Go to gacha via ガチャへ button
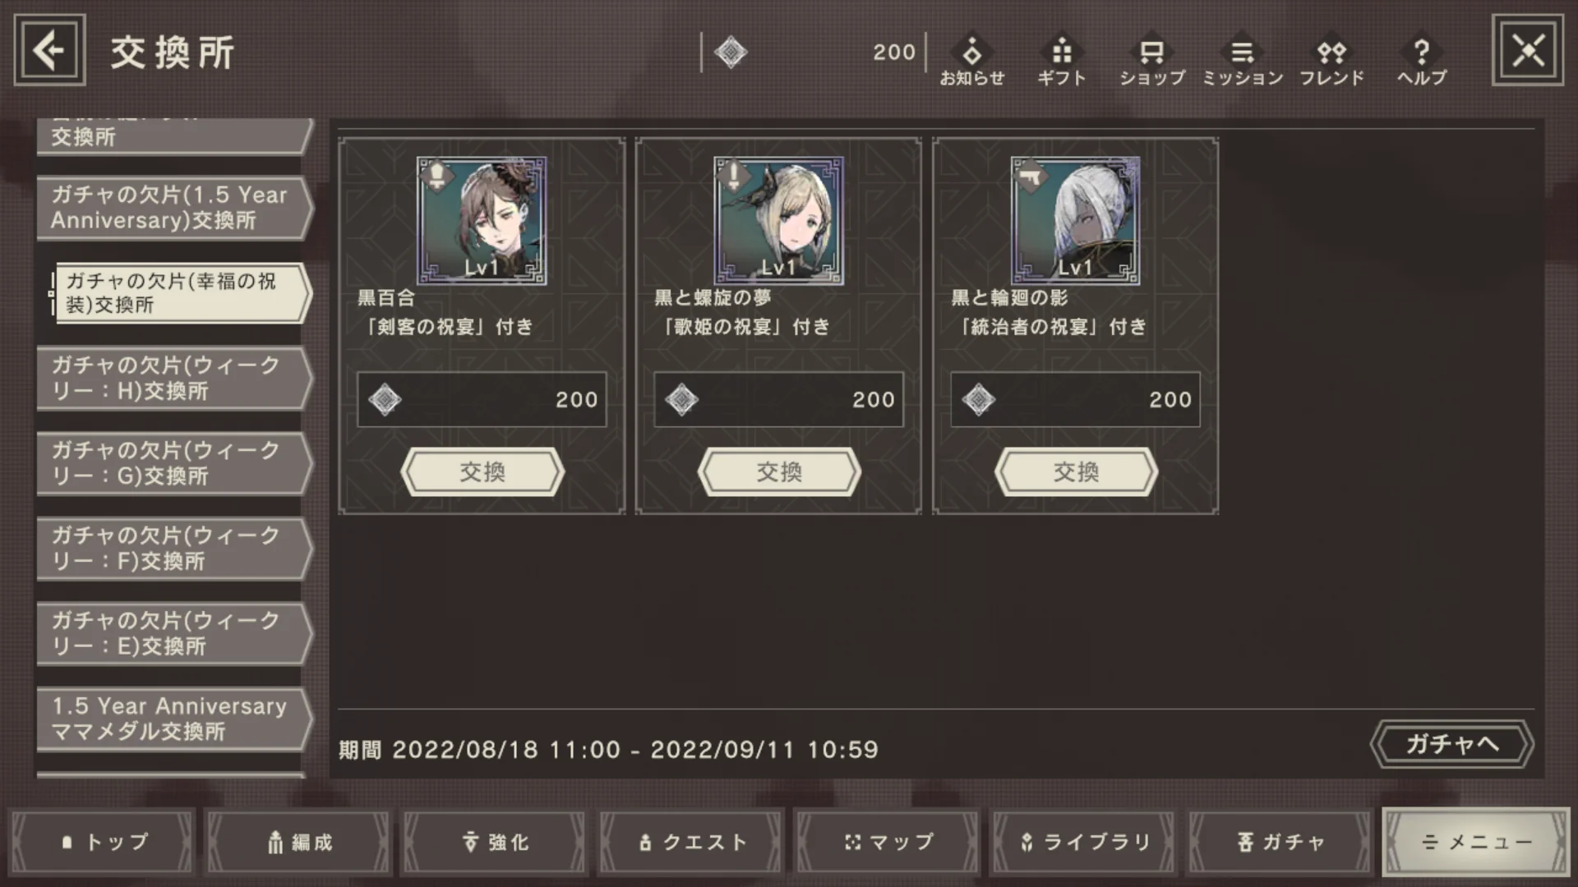The width and height of the screenshot is (1578, 887). (x=1452, y=744)
